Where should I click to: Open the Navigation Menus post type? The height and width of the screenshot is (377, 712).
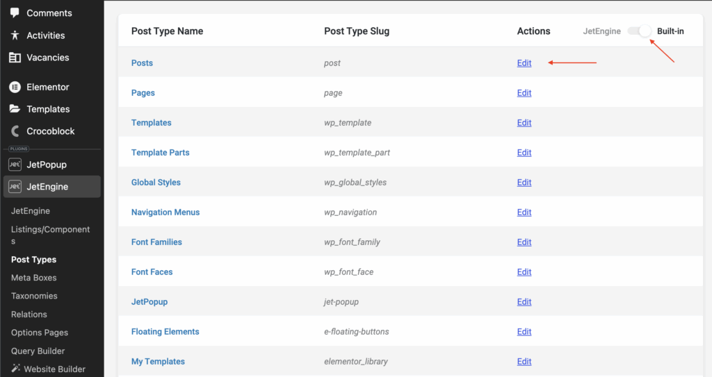pos(165,212)
